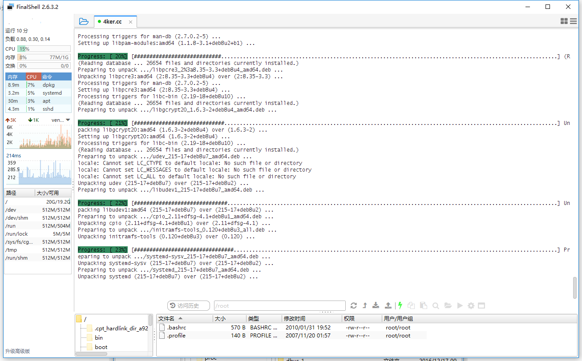Image resolution: width=582 pixels, height=361 pixels.
Task: Select the /dev/shm disk row
Action: [38, 218]
